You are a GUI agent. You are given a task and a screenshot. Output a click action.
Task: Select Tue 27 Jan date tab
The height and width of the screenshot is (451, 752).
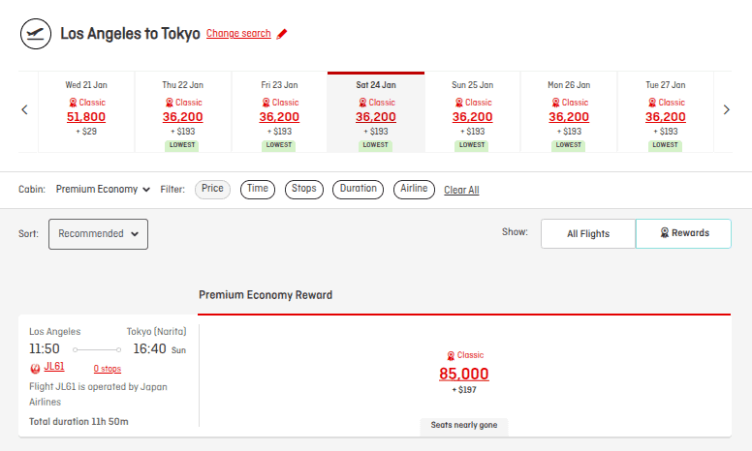pyautogui.click(x=665, y=112)
